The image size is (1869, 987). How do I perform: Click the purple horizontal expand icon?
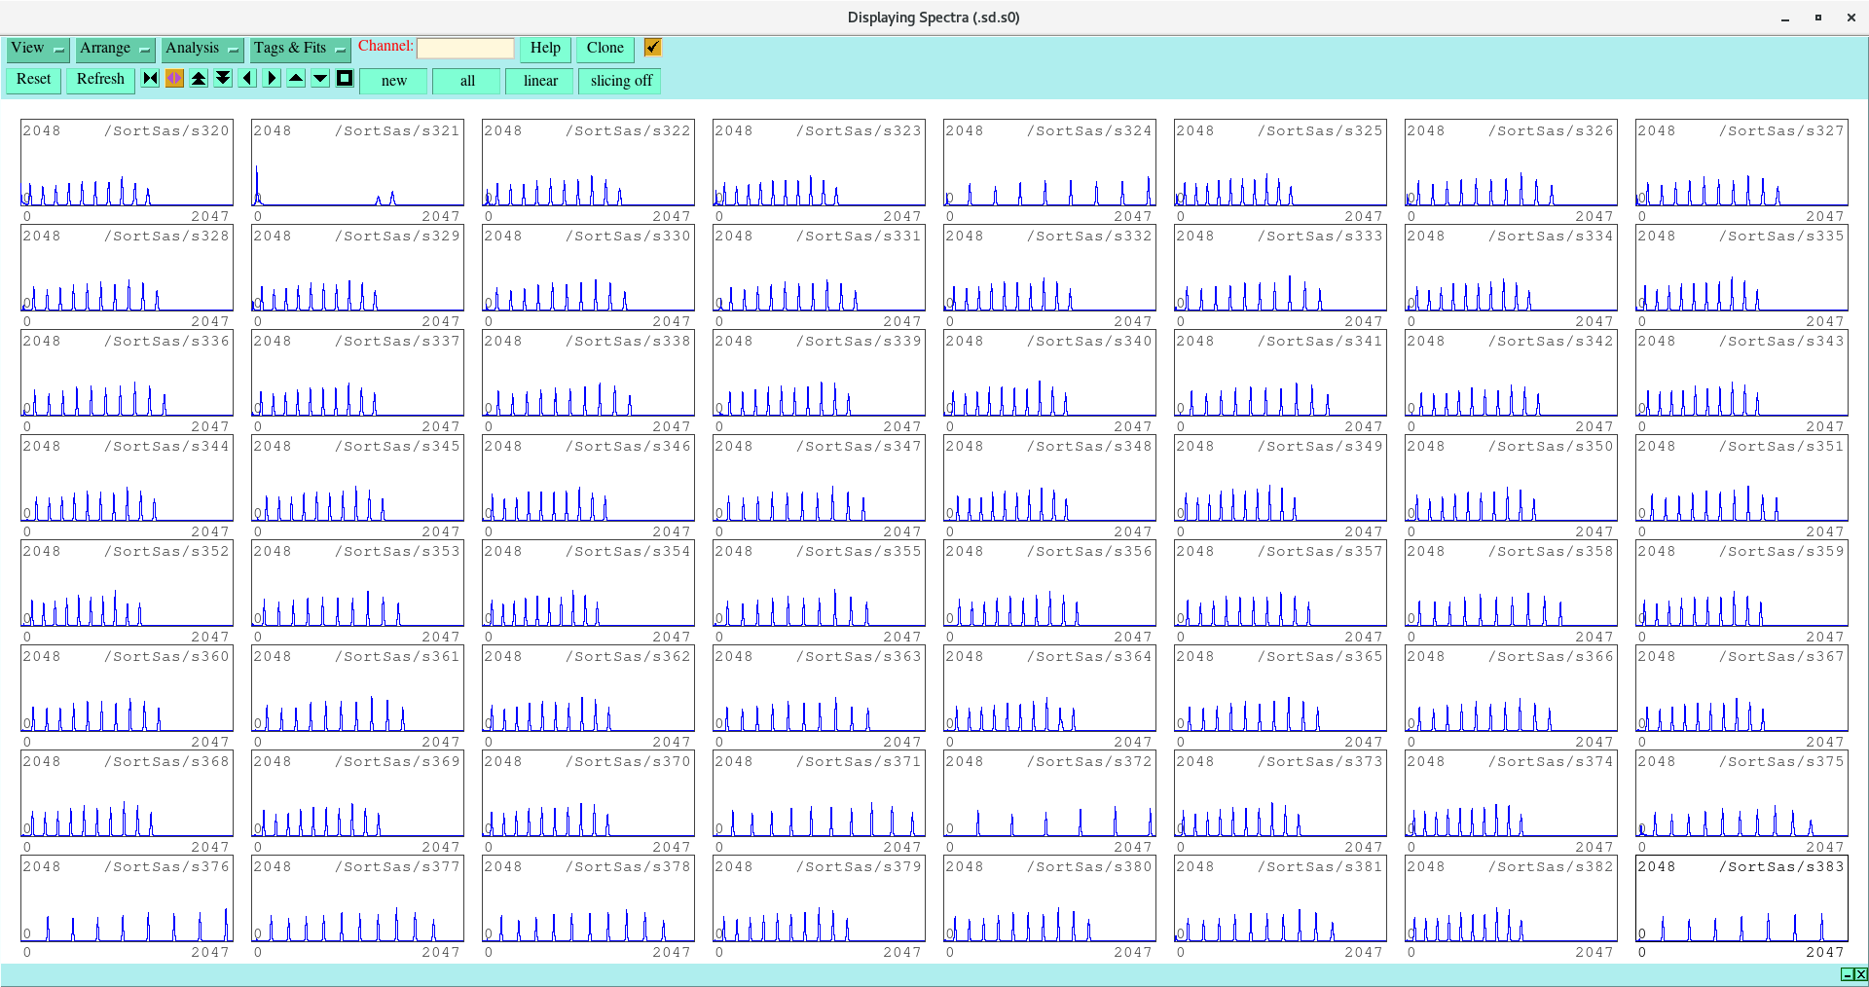174,79
